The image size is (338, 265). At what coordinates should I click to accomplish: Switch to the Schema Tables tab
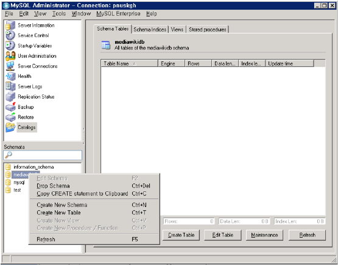[x=113, y=29]
